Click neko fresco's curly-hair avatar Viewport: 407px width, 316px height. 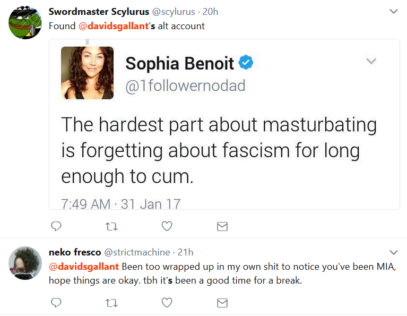(x=25, y=263)
